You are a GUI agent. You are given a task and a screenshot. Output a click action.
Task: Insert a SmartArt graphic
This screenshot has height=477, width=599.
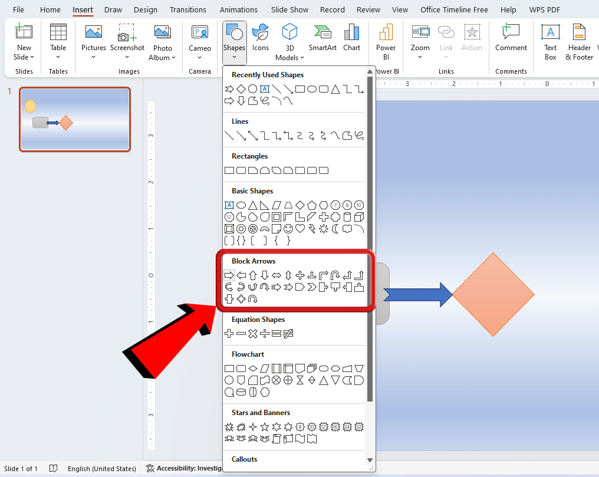click(322, 37)
